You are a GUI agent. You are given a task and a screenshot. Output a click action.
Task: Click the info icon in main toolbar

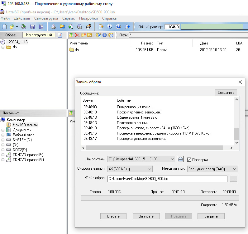(110, 27)
